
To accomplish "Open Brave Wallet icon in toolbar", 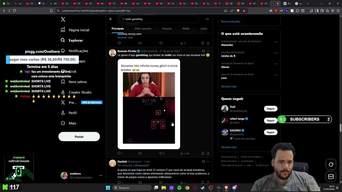I will click(322, 11).
